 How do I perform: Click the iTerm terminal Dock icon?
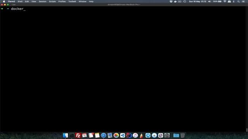(x=72, y=135)
